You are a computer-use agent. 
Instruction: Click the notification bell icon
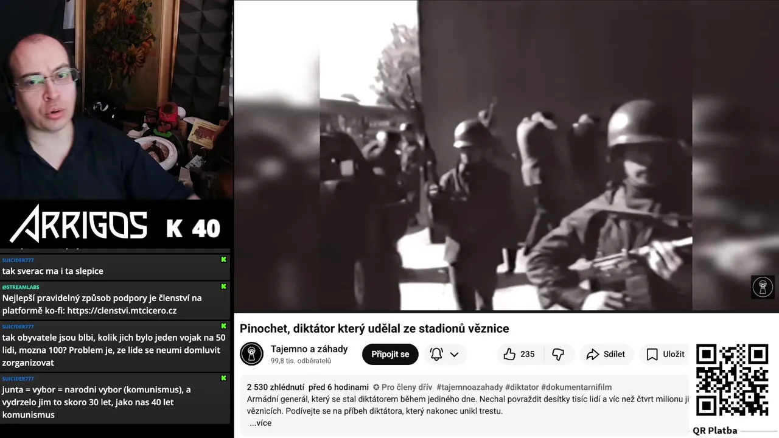[436, 354]
